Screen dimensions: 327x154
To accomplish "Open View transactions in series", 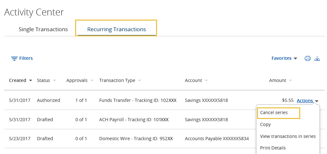I will tap(288, 136).
